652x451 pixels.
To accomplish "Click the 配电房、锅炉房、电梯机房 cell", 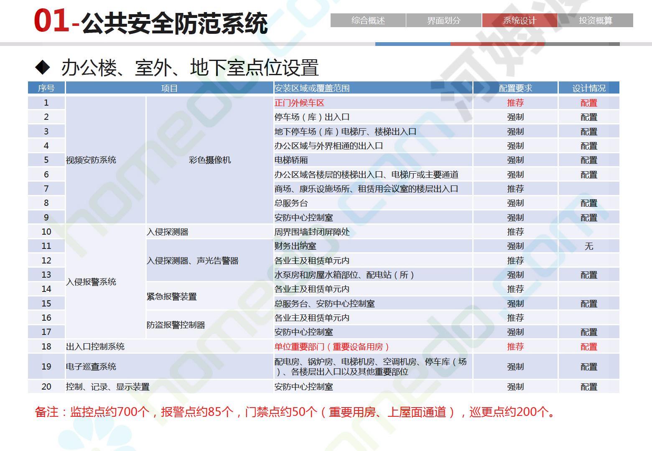I will 373,367.
